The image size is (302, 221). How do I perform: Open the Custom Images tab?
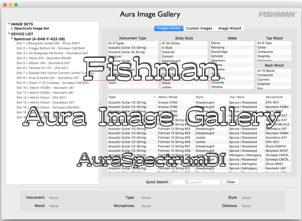(199, 28)
